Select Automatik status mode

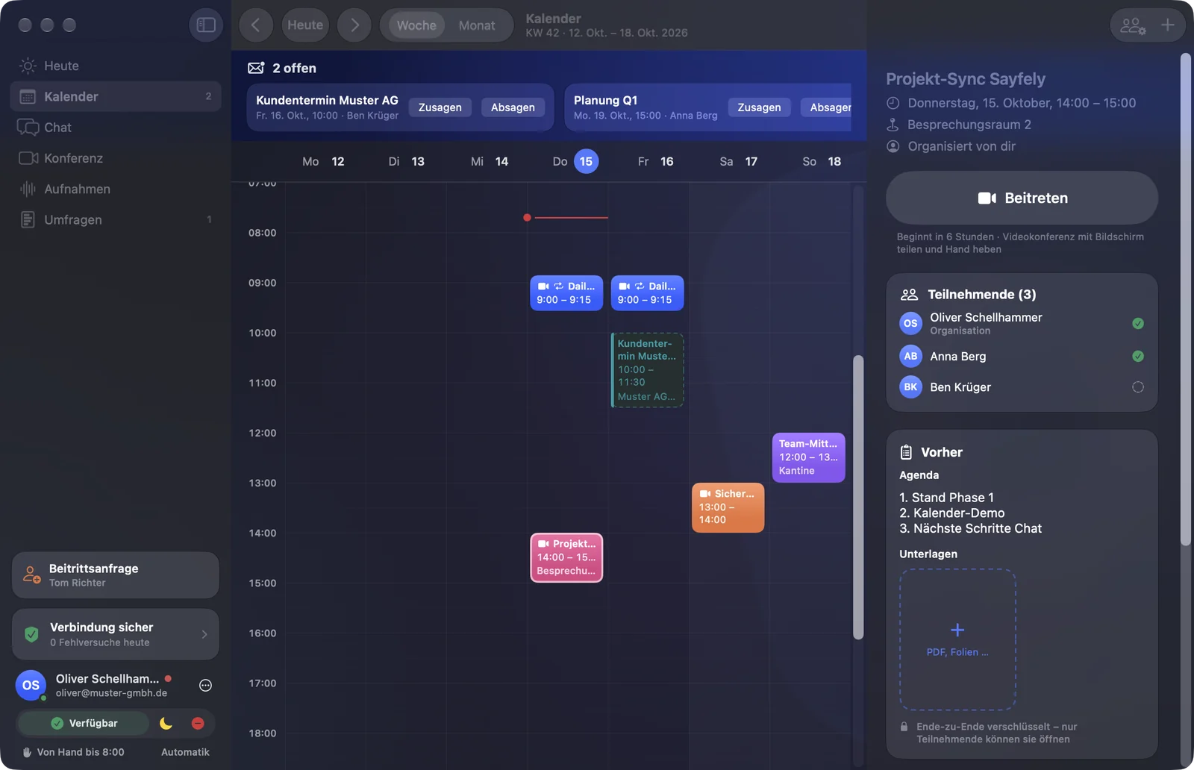pos(185,752)
